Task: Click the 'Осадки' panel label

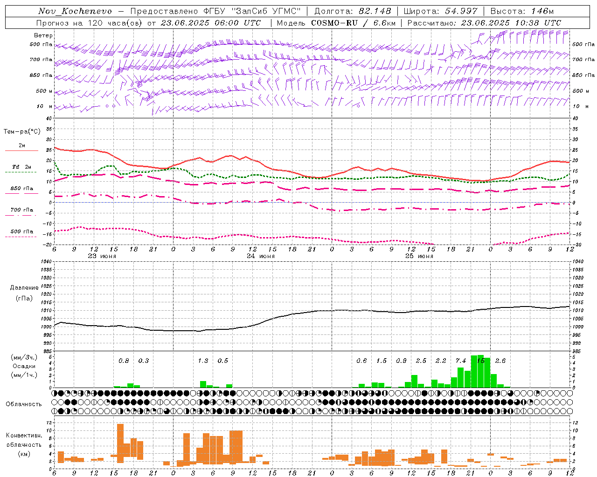Action: pyautogui.click(x=24, y=366)
